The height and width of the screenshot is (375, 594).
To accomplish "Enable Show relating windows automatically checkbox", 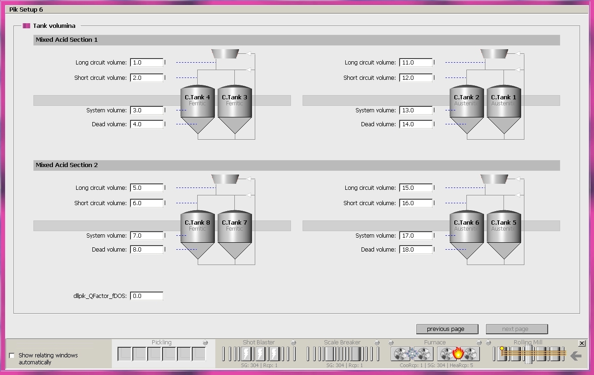I will pos(12,356).
